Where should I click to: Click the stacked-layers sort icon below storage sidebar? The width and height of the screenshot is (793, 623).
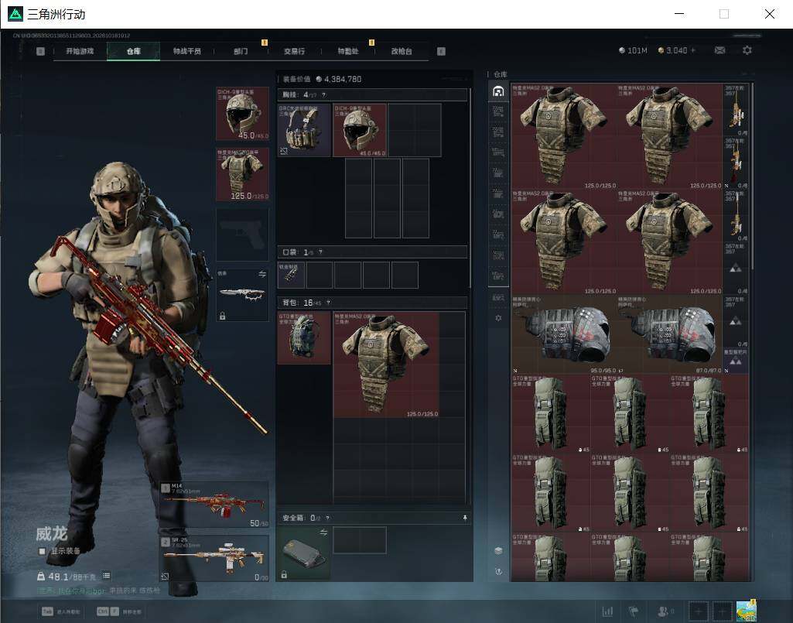[498, 550]
